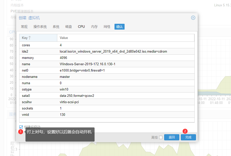Close the Create Virtual Machine dialog
Viewport: 231px width, 156px height.
(x=193, y=18)
